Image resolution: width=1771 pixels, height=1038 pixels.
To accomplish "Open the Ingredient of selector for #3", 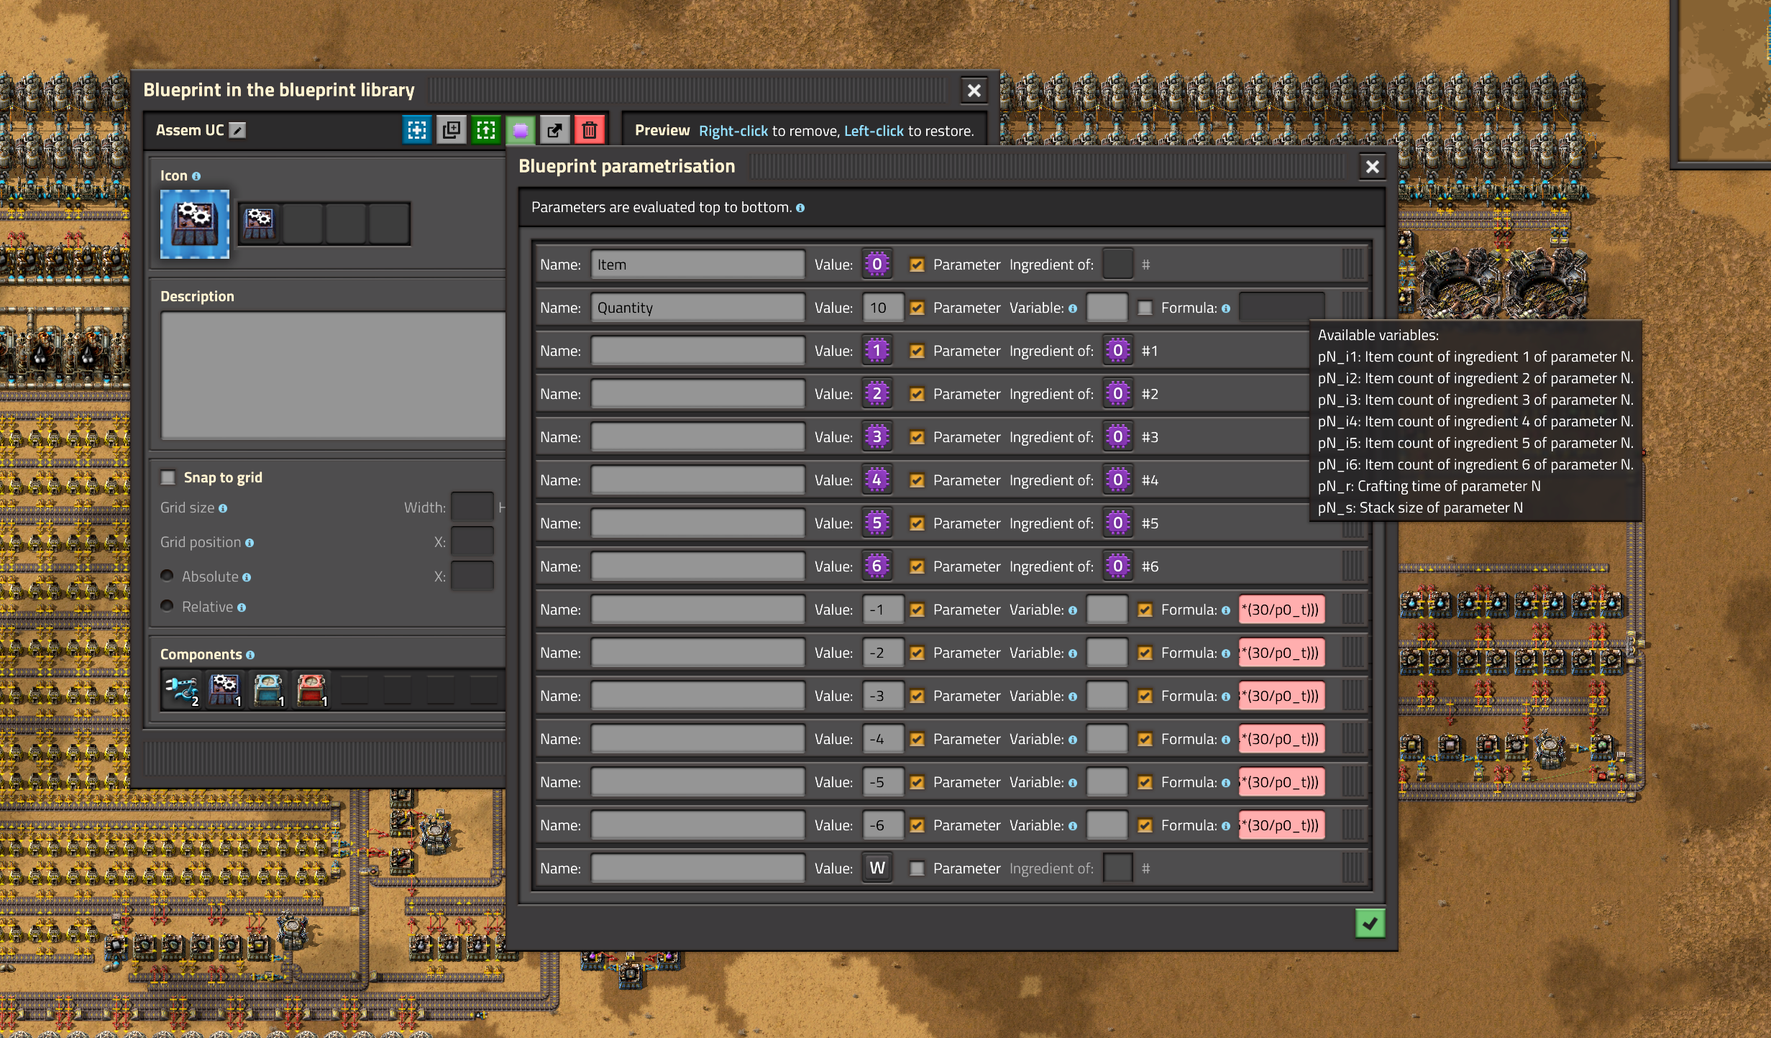I will pyautogui.click(x=1117, y=437).
